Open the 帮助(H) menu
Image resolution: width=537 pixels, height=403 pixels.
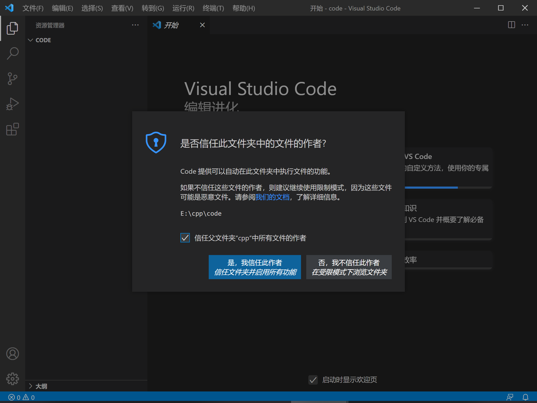pos(244,8)
